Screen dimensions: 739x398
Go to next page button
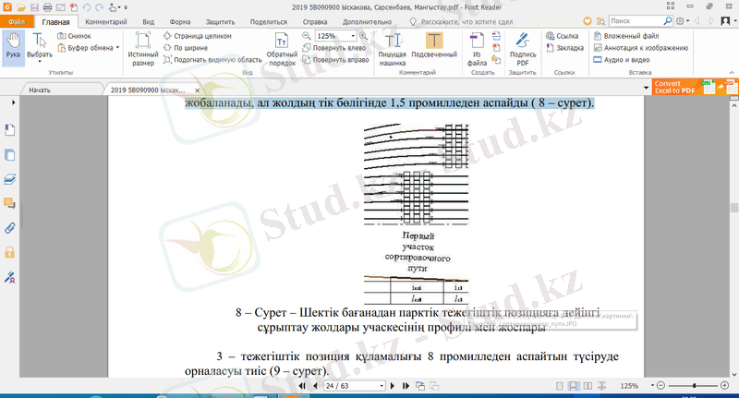coord(392,386)
